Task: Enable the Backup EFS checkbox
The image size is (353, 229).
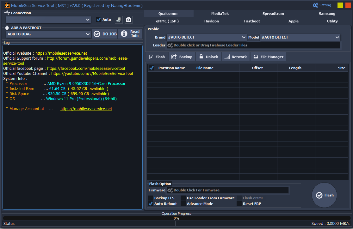Action: [x=150, y=198]
